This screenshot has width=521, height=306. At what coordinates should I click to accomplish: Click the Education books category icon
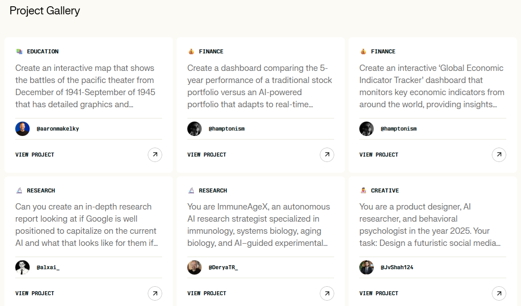pyautogui.click(x=19, y=52)
